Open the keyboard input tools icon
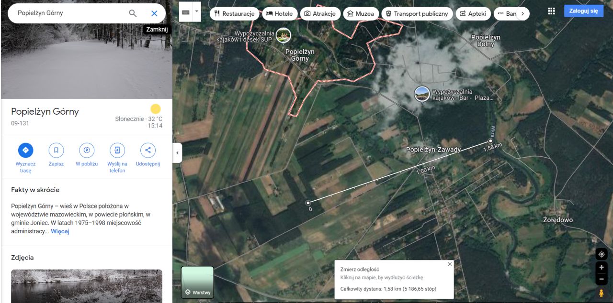This screenshot has height=303, width=613. [x=186, y=12]
